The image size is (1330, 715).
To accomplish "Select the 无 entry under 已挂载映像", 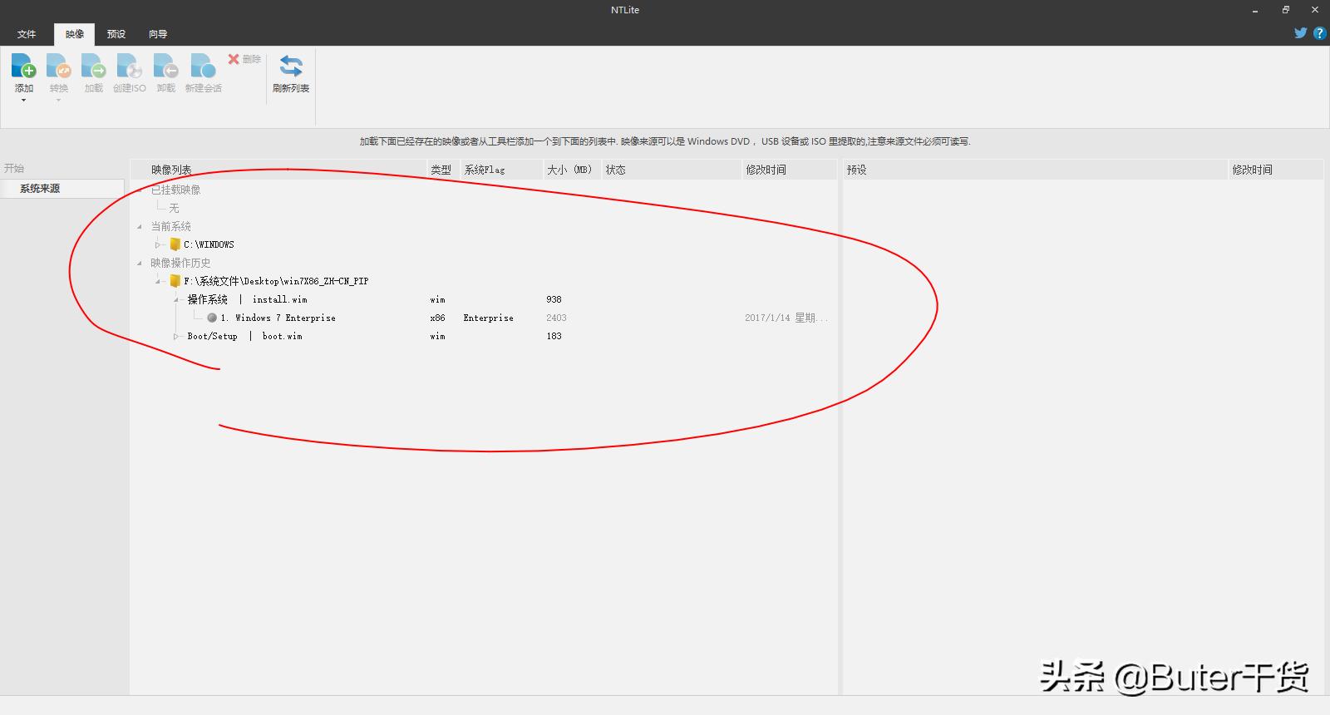I will click(x=174, y=208).
